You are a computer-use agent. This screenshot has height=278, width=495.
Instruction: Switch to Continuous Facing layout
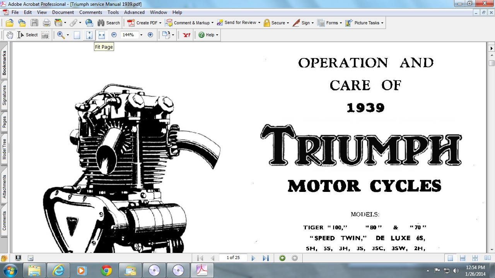(475, 258)
